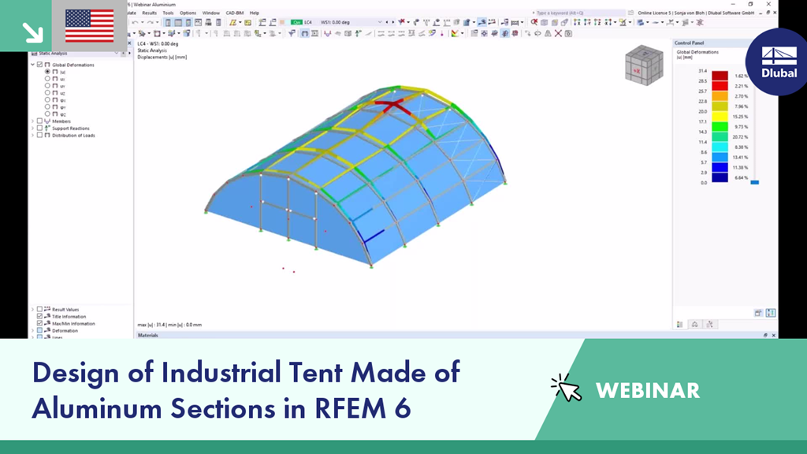Click the navigation cube in viewport
Image resolution: width=807 pixels, height=454 pixels.
click(x=644, y=65)
